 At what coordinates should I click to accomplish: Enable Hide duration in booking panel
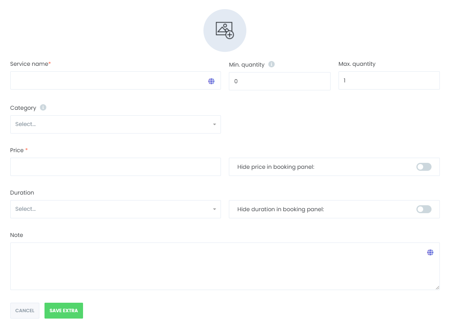coord(424,209)
